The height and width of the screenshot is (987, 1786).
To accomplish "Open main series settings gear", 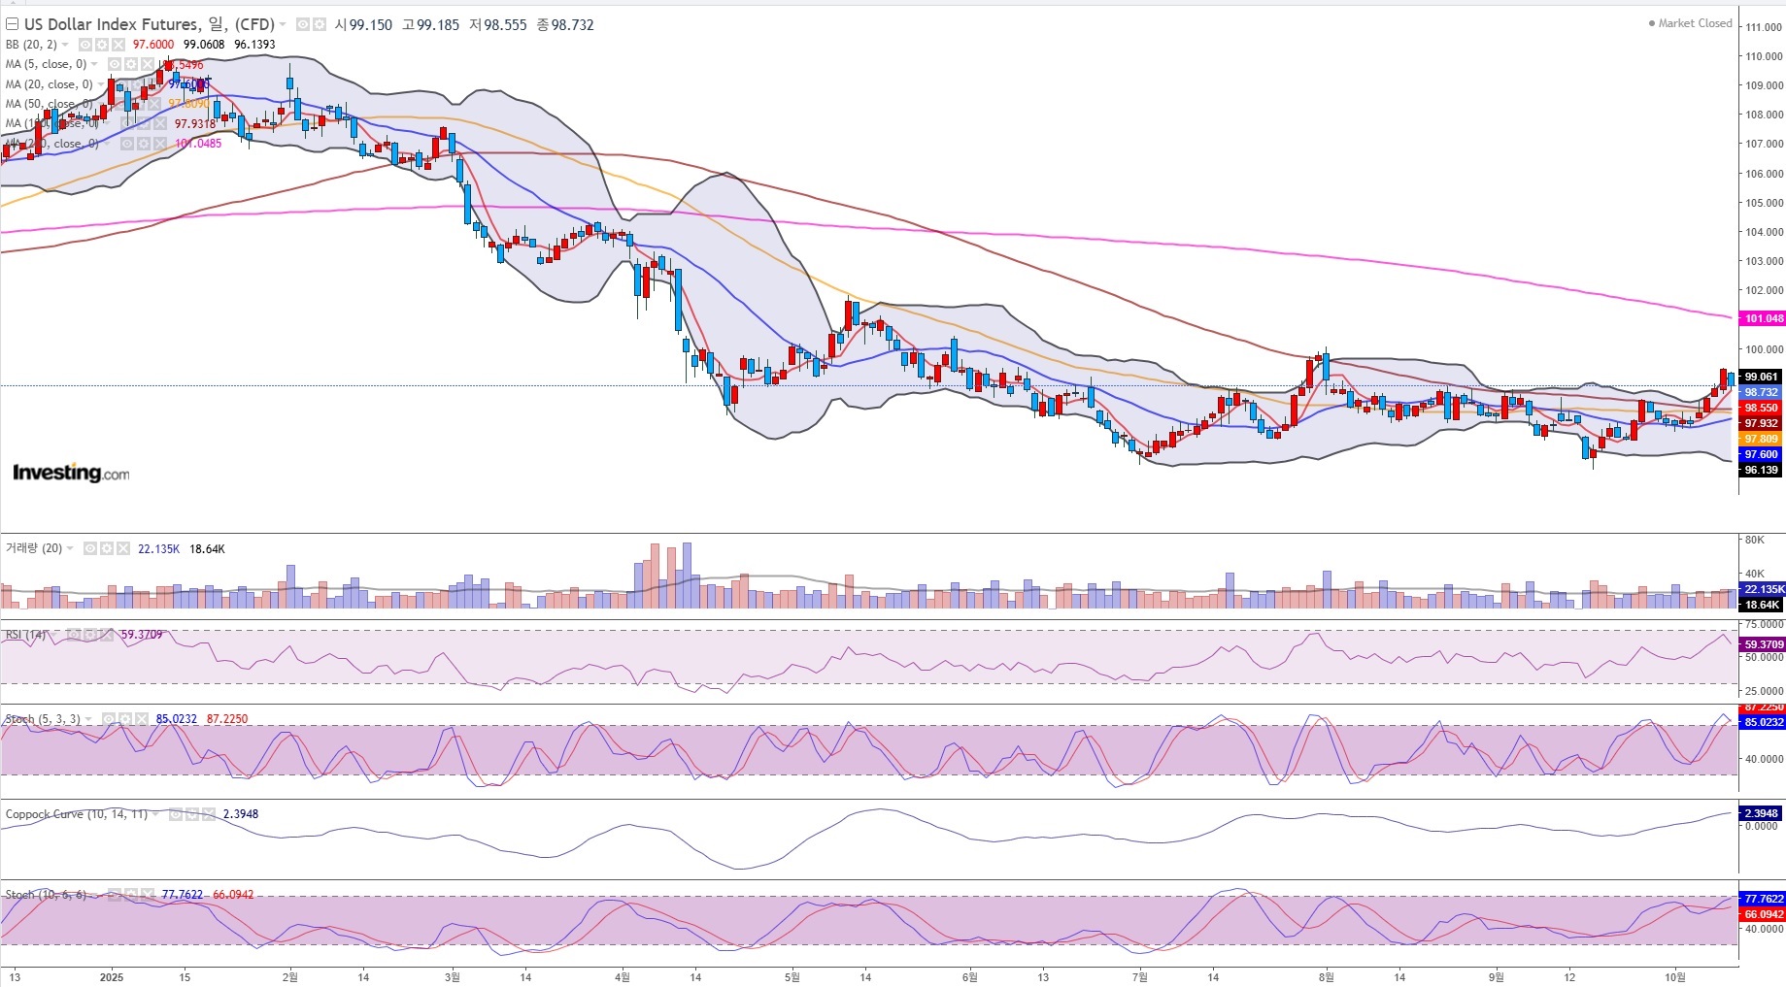I will (318, 24).
